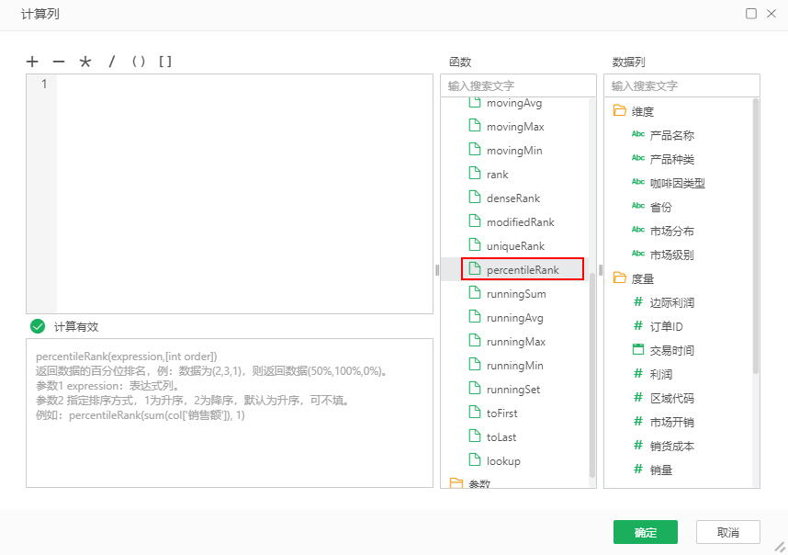This screenshot has height=555, width=788.
Task: Choose the runningSum function
Action: pos(515,294)
